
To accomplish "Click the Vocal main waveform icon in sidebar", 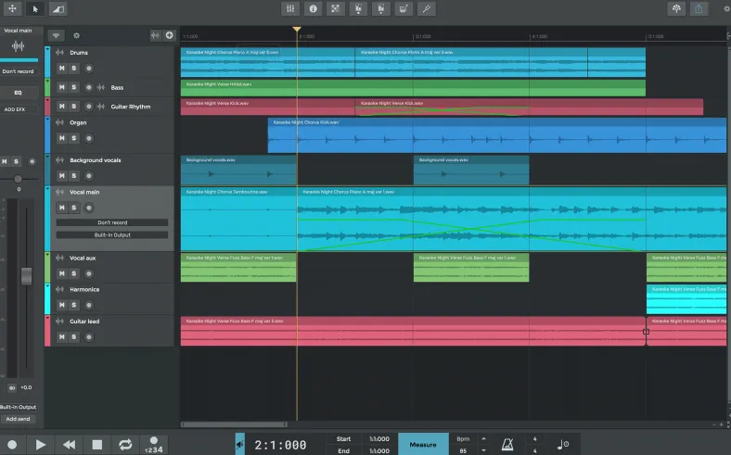I will coord(18,45).
